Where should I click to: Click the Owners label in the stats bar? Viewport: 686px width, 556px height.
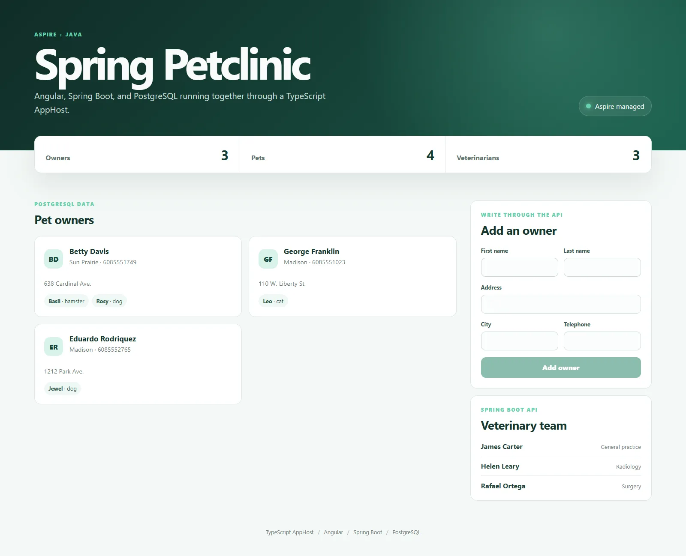pos(58,158)
